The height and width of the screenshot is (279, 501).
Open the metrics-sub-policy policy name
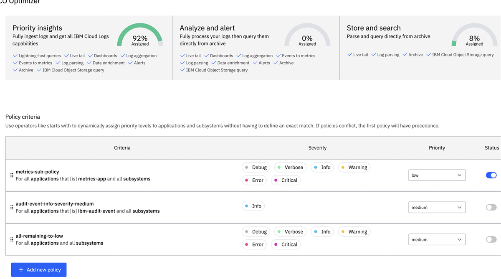pyautogui.click(x=37, y=172)
